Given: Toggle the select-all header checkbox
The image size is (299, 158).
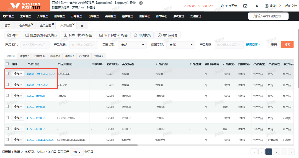Looking at the screenshot, I should click(7, 64).
